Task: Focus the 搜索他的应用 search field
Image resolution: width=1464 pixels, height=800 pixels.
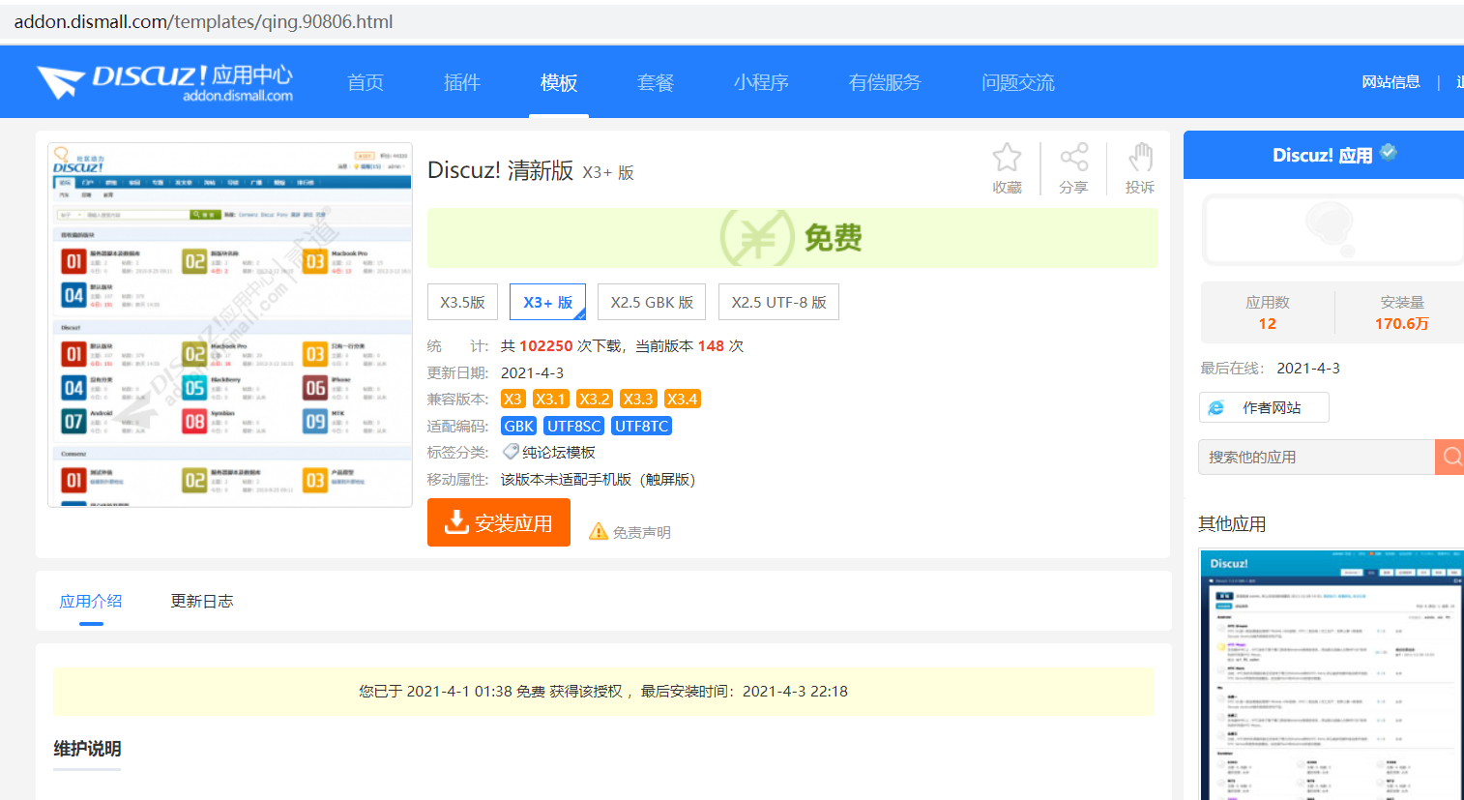Action: click(1316, 457)
